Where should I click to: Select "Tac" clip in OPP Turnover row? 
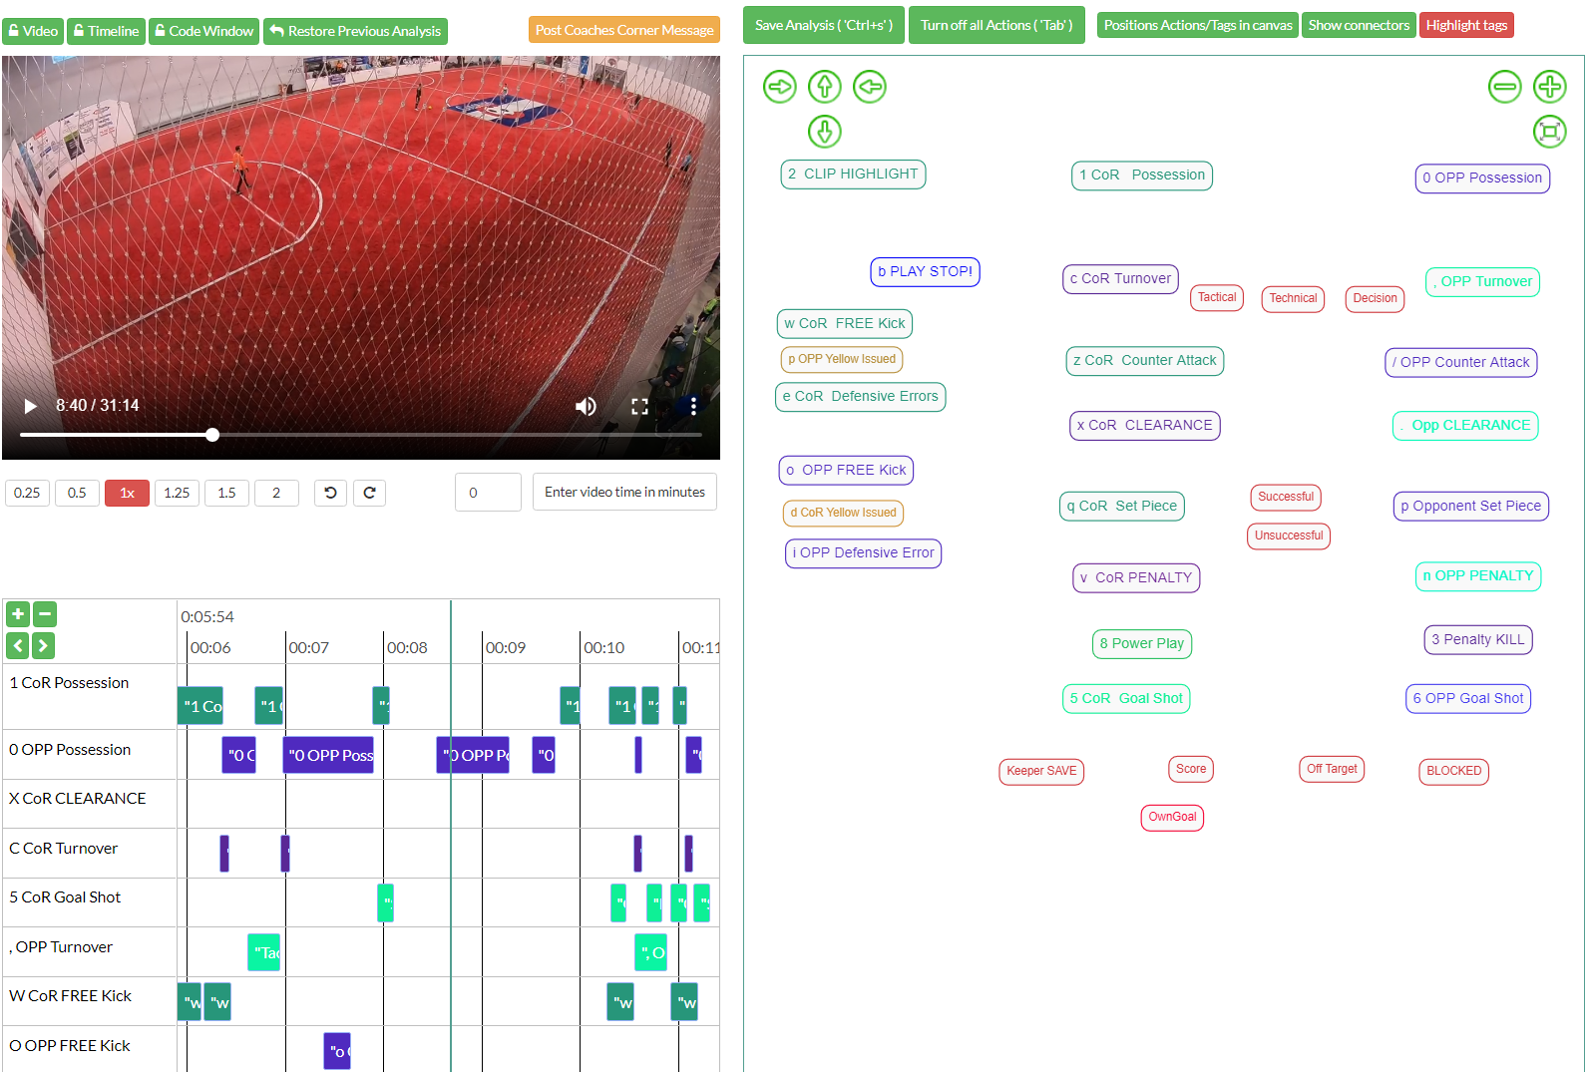click(x=264, y=952)
